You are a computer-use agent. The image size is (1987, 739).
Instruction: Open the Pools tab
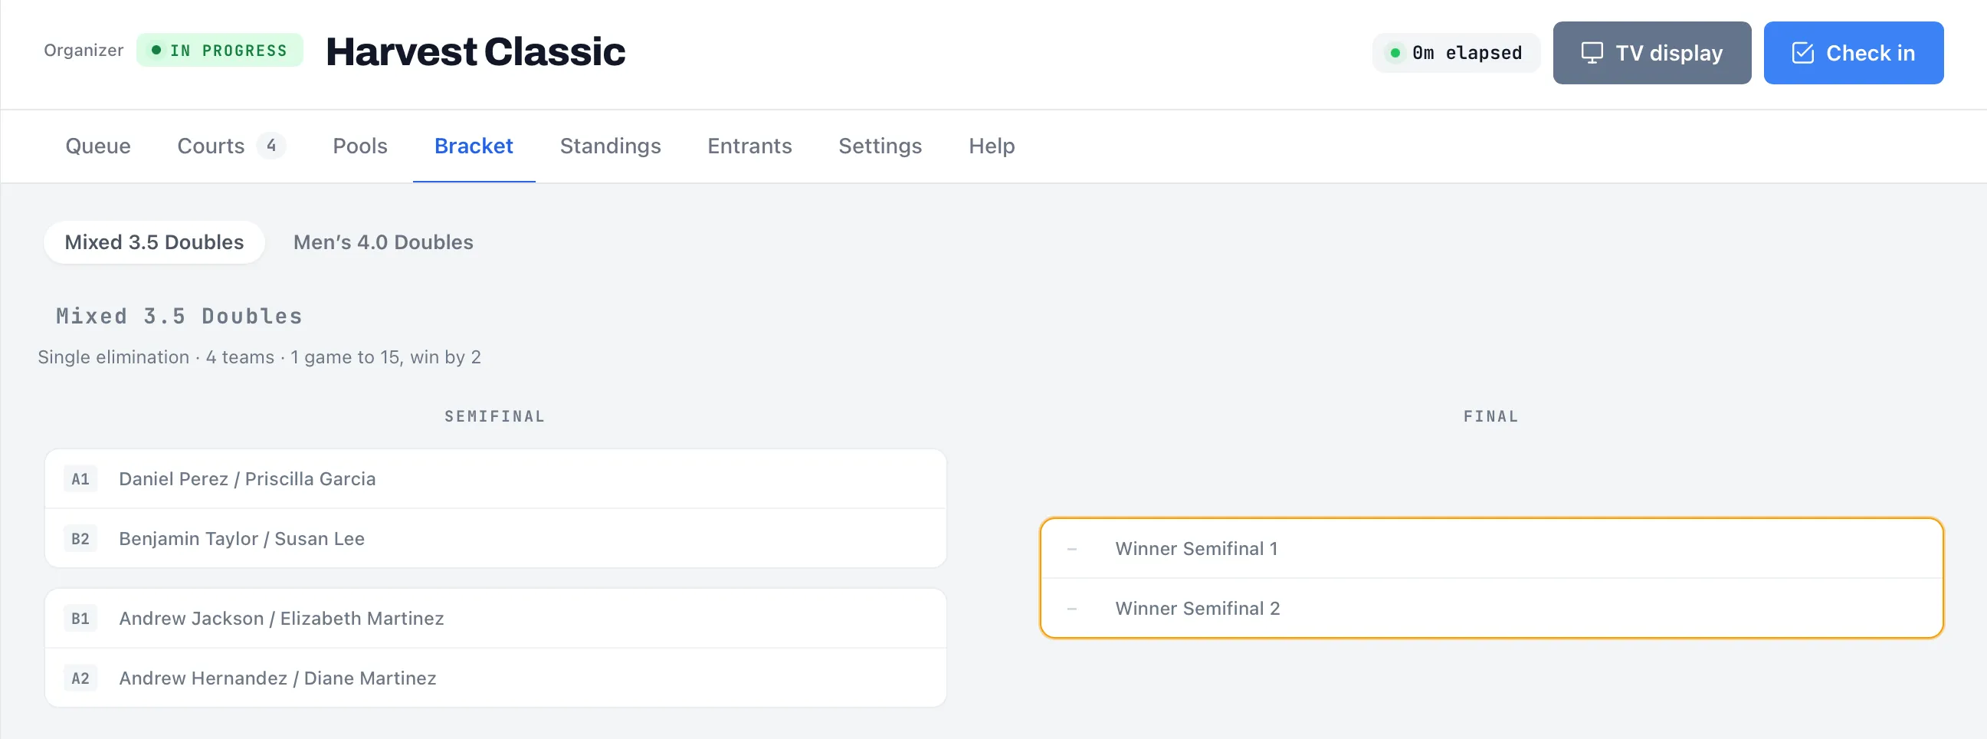[359, 146]
